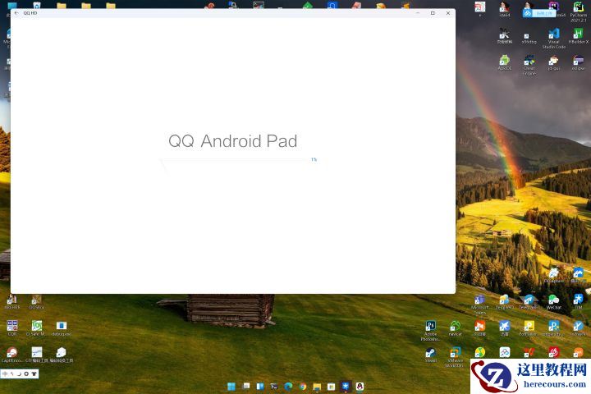Open the Widgets icon on the taskbar
This screenshot has height=394, width=591.
260,387
